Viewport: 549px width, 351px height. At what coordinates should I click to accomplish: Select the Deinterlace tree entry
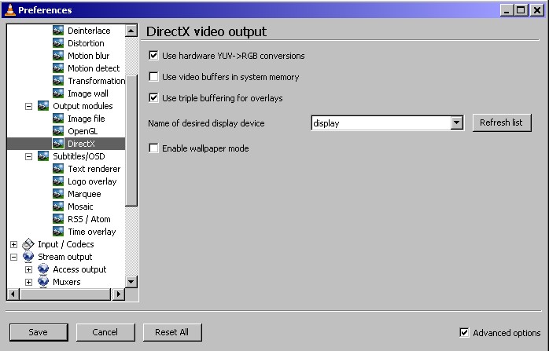click(x=89, y=31)
